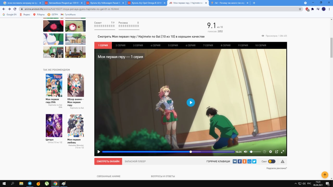Reload the current page
The height and width of the screenshot is (187, 333).
coord(15,9)
